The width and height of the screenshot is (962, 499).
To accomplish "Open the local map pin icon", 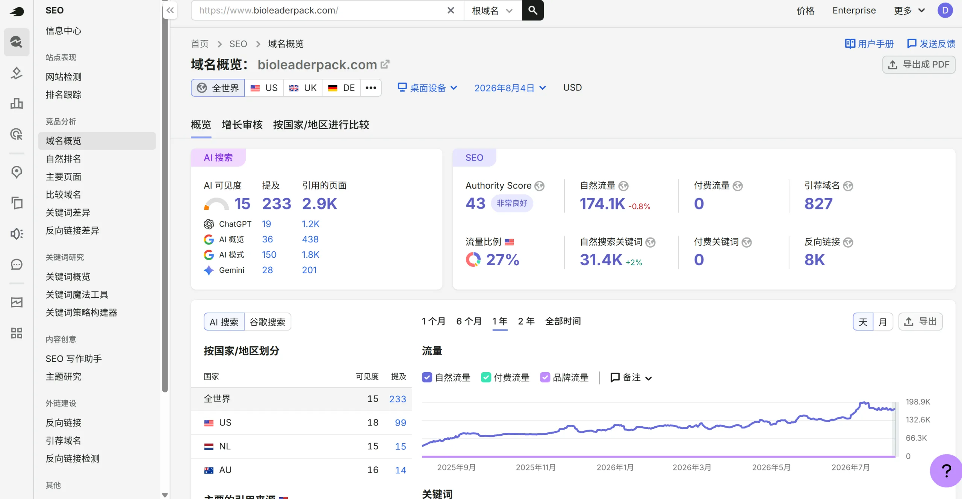I will (x=17, y=172).
